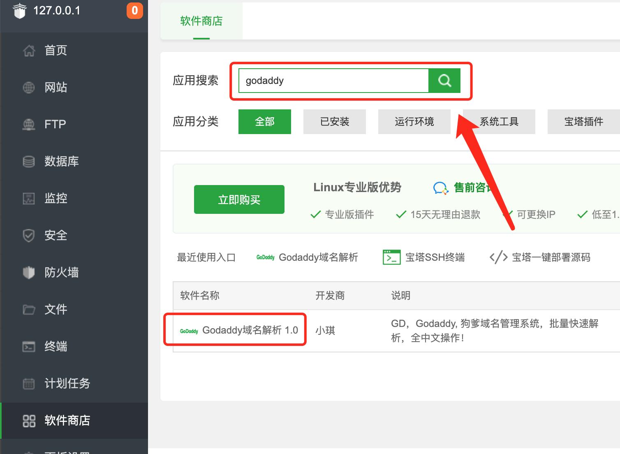This screenshot has height=454, width=620.
Task: Open the 售前咨询 link
Action: (x=473, y=188)
